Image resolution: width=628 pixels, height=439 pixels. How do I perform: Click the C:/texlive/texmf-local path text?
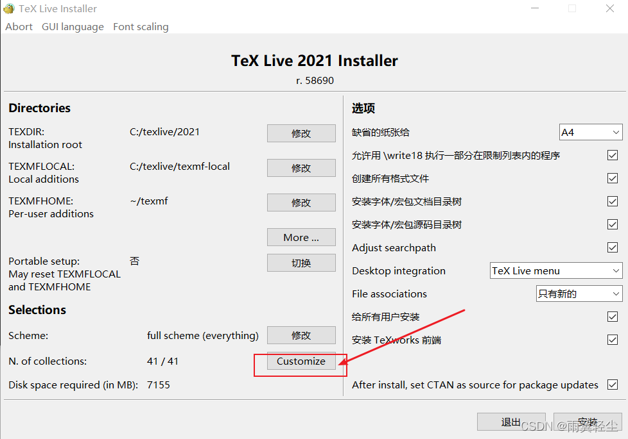coord(179,167)
